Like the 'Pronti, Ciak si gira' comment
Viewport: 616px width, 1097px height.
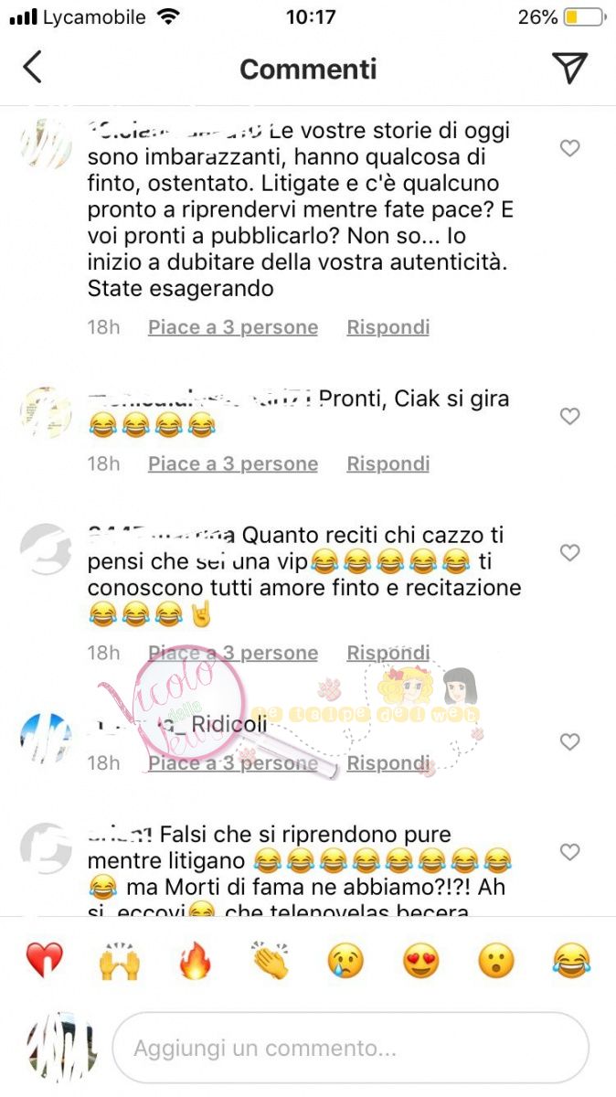(x=570, y=417)
